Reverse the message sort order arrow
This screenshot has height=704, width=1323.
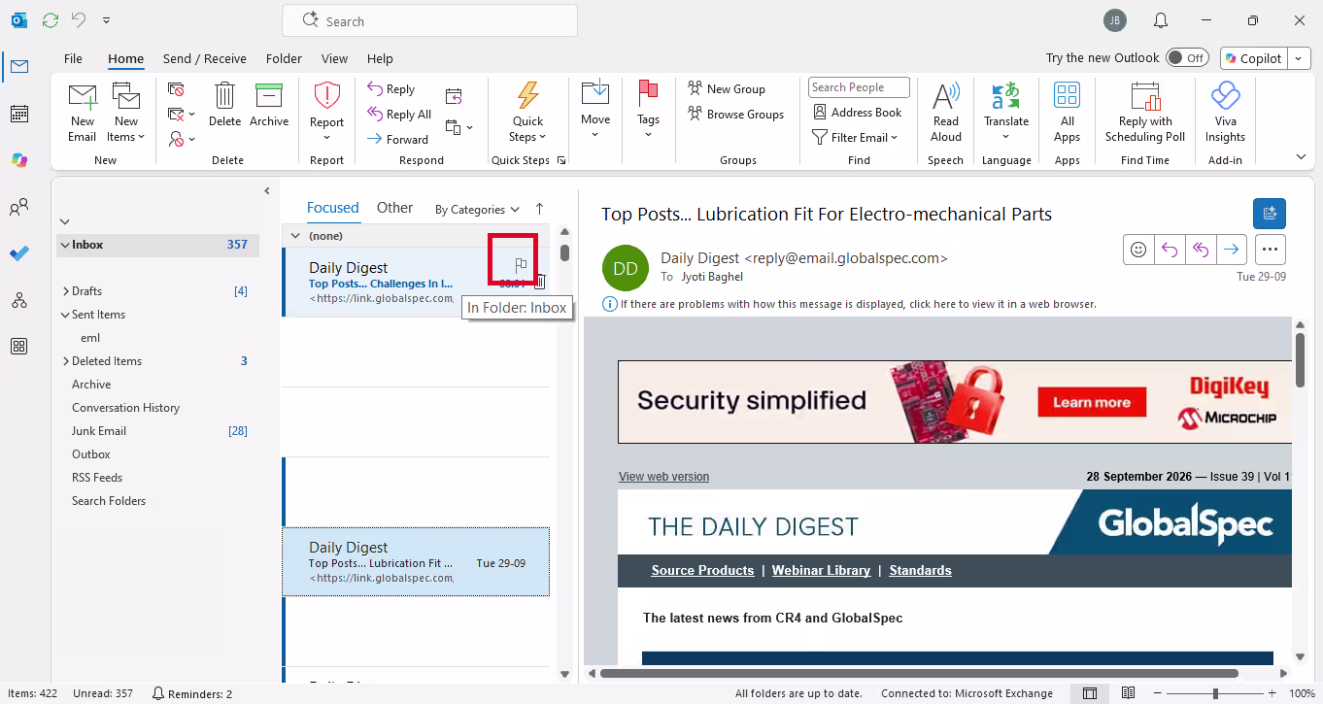coord(540,209)
